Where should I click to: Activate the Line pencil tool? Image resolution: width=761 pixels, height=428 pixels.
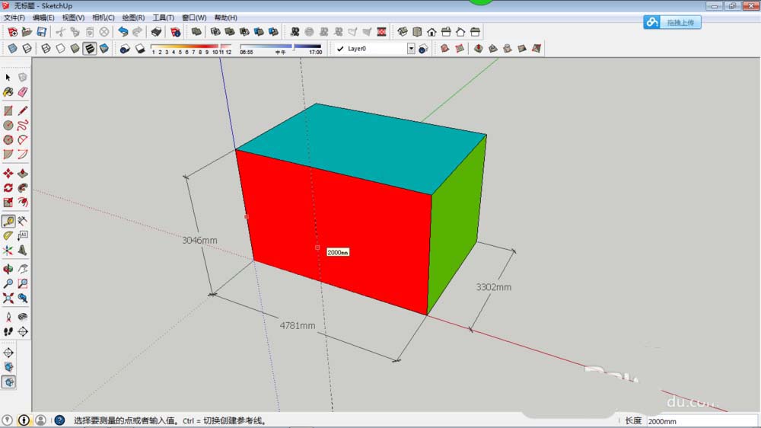(x=22, y=110)
